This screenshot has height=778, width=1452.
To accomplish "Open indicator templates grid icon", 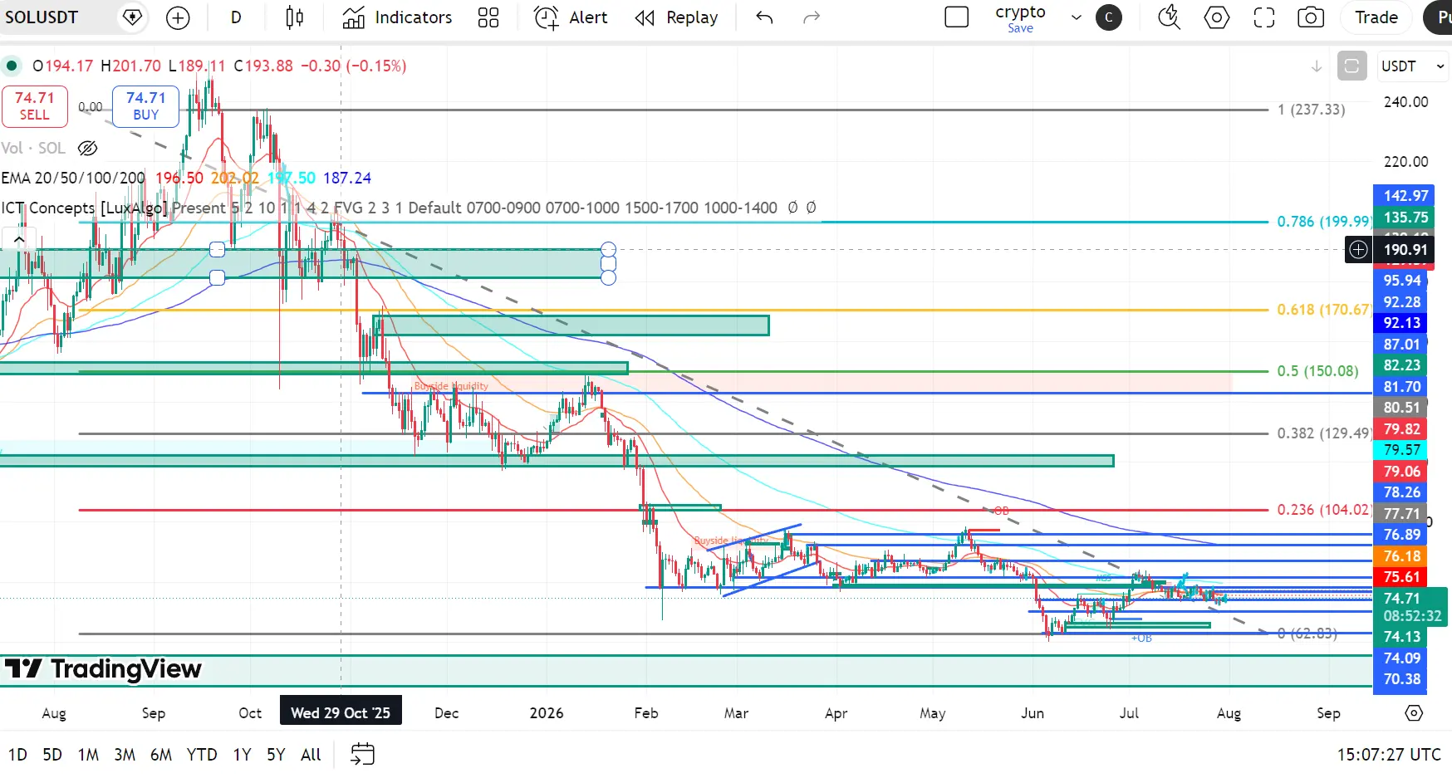I will [488, 17].
